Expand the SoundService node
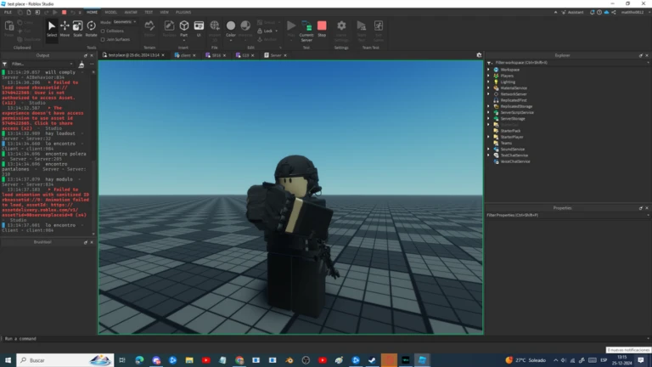 (x=489, y=149)
